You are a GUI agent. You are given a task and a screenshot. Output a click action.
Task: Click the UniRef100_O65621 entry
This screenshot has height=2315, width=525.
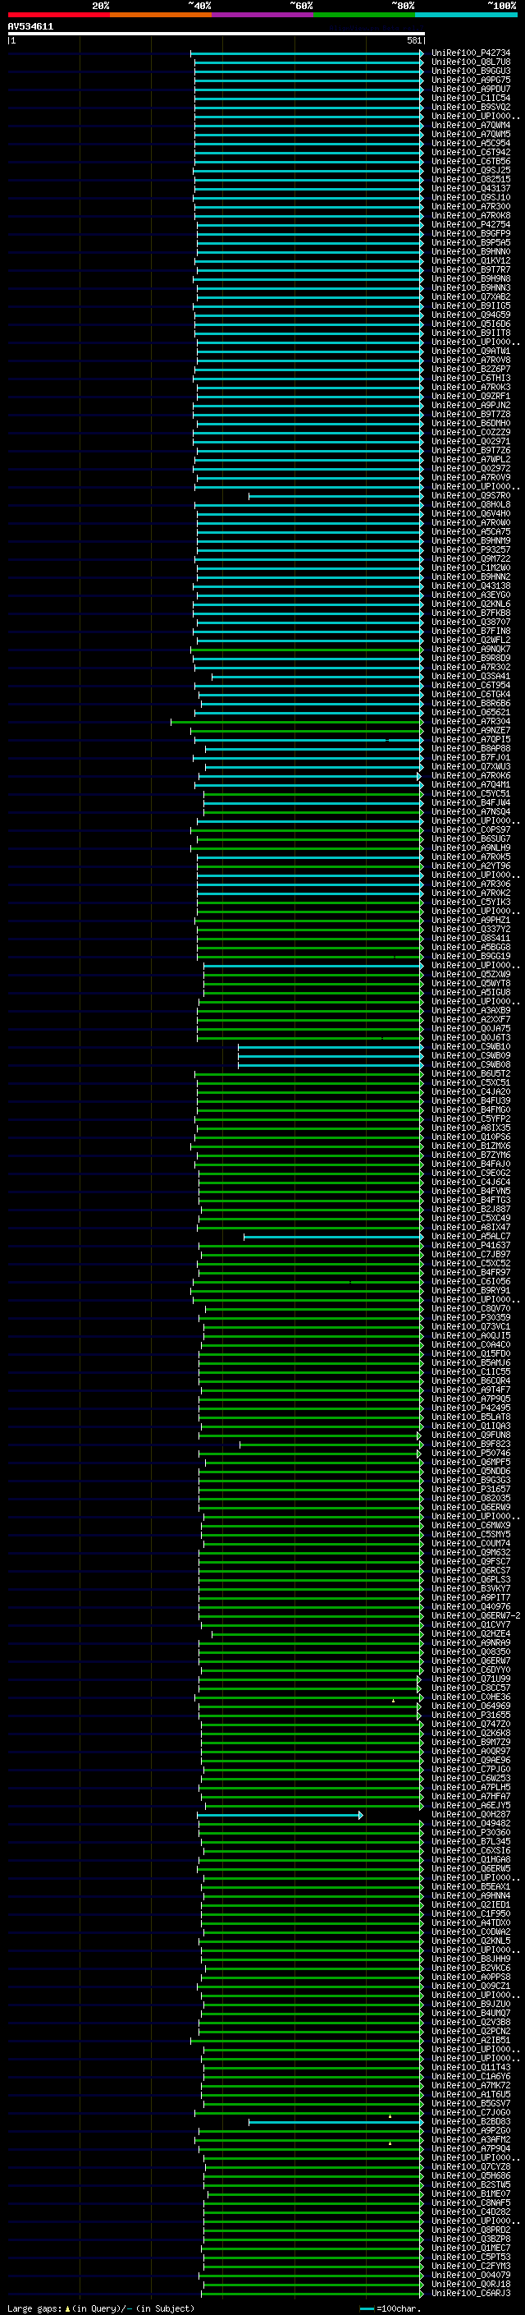point(470,713)
